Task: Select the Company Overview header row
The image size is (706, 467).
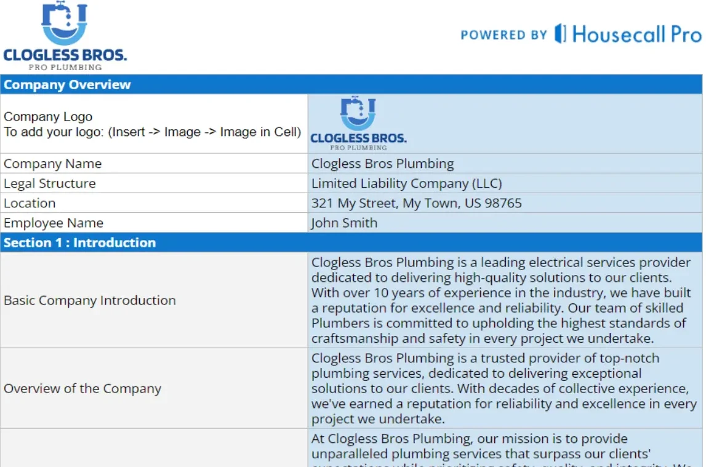Action: point(351,85)
